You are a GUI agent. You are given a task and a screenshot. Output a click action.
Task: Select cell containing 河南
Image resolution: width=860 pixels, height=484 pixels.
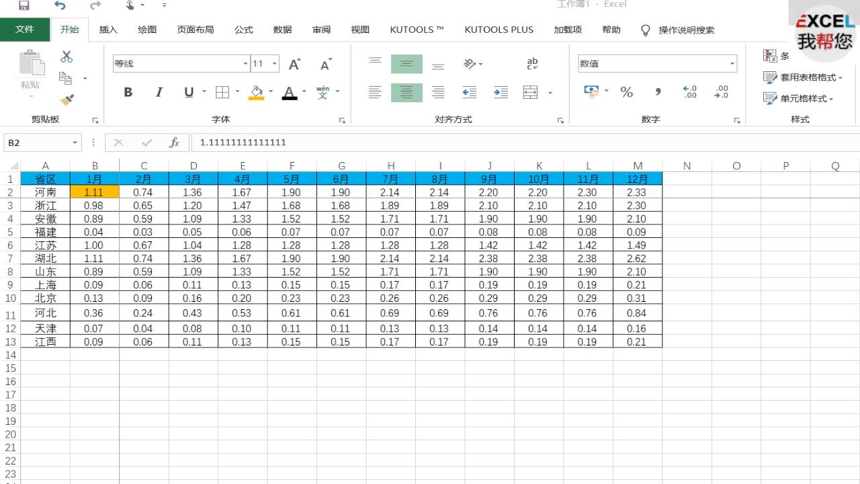pos(46,192)
